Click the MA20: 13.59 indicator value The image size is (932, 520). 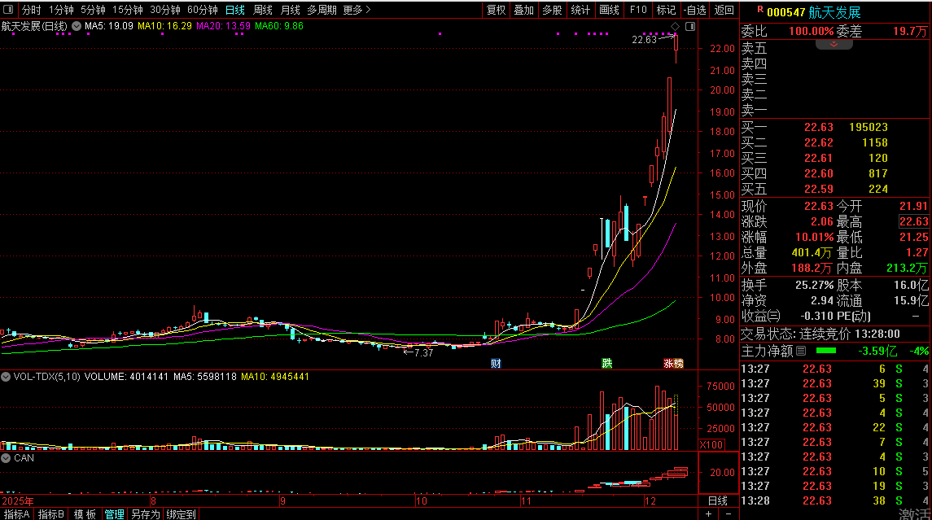[x=224, y=26]
